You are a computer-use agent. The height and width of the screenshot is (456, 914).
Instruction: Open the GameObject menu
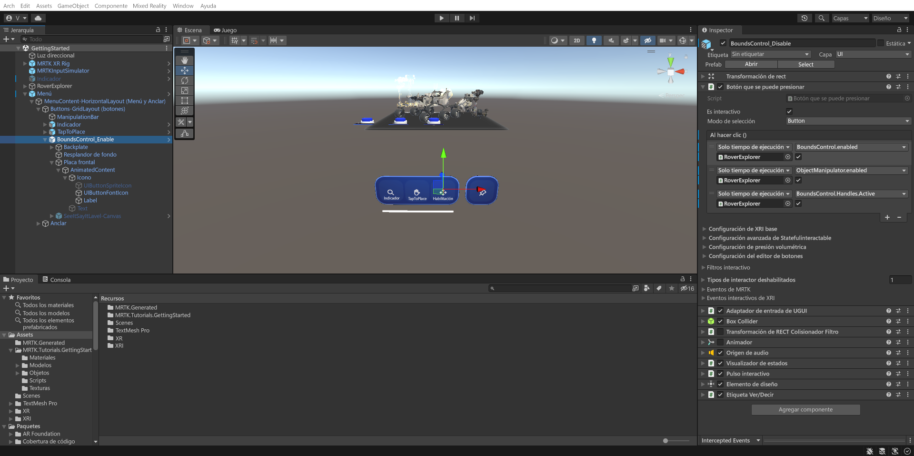point(72,6)
